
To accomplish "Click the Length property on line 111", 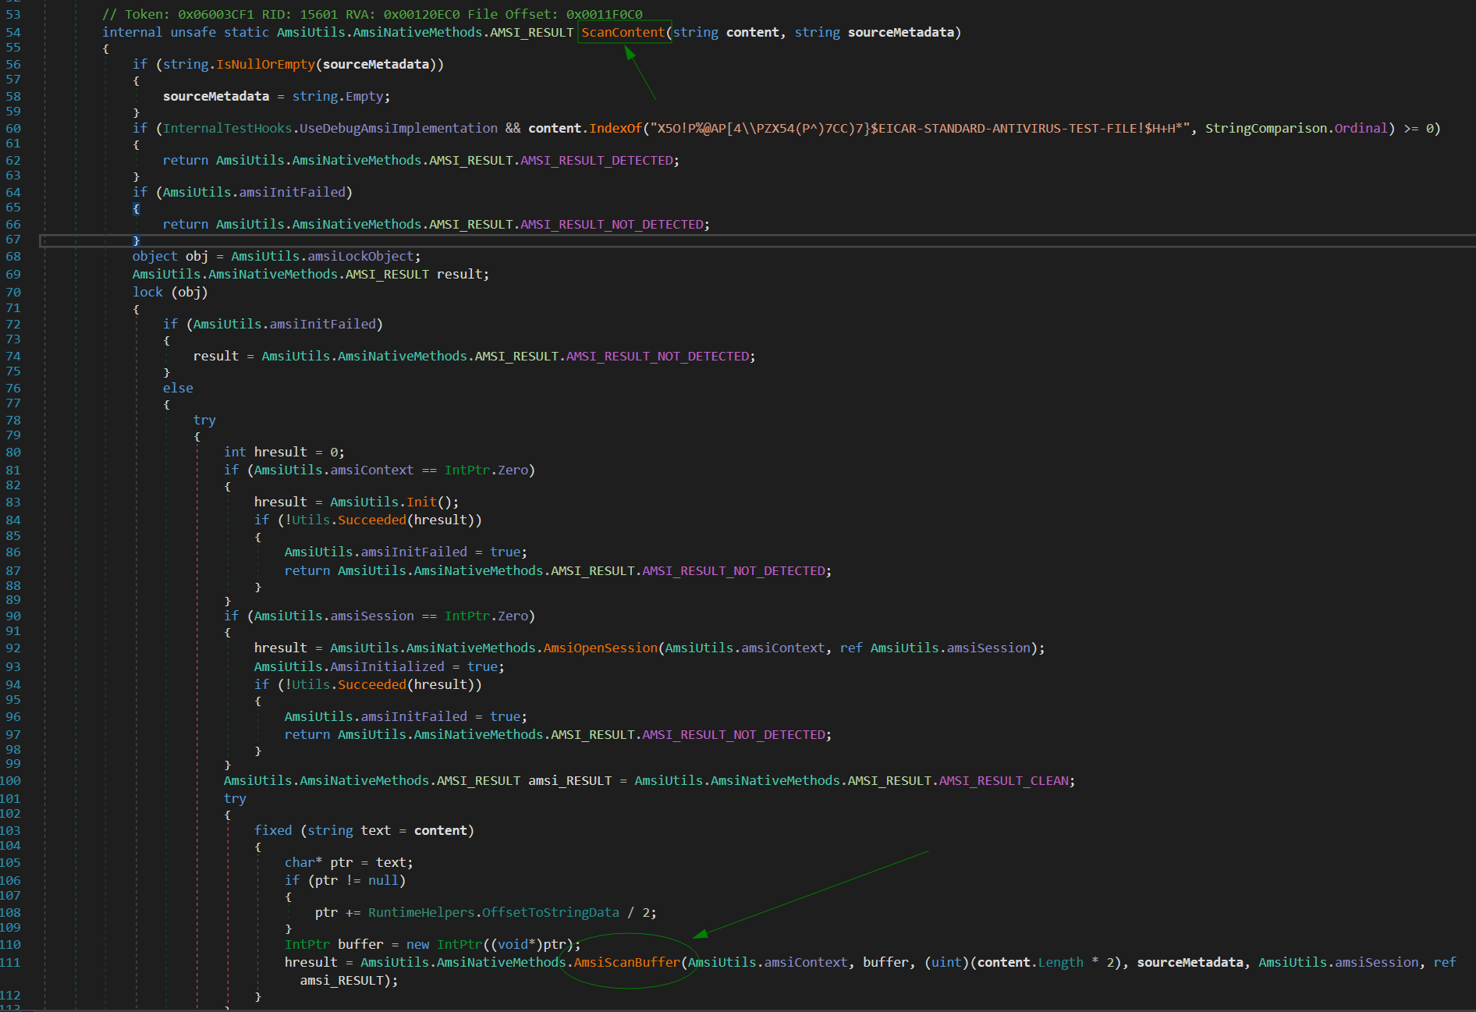I will coord(1060,962).
